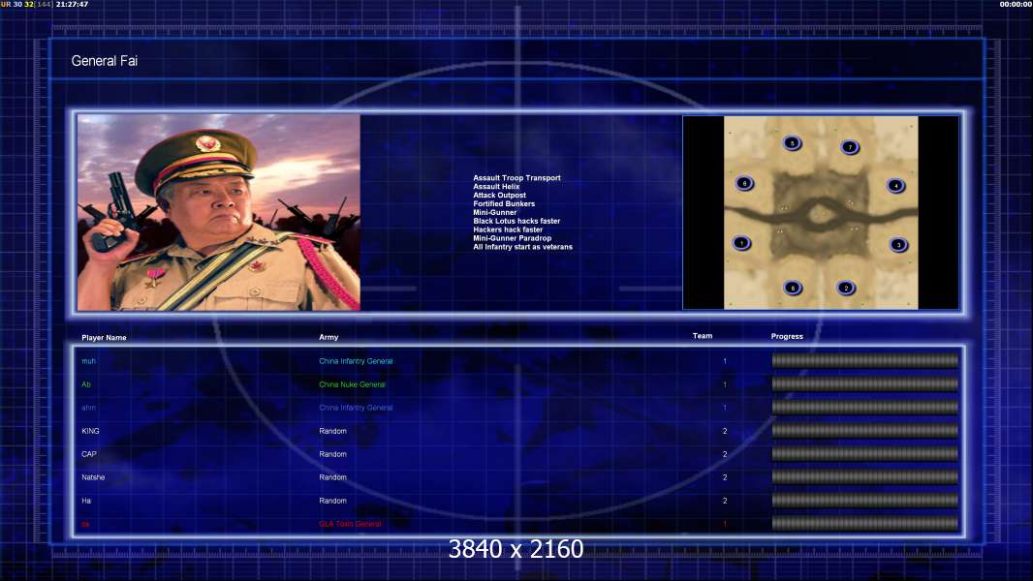Click the progress bar in muh's row
Screen dimensions: 1033x581
865,360
